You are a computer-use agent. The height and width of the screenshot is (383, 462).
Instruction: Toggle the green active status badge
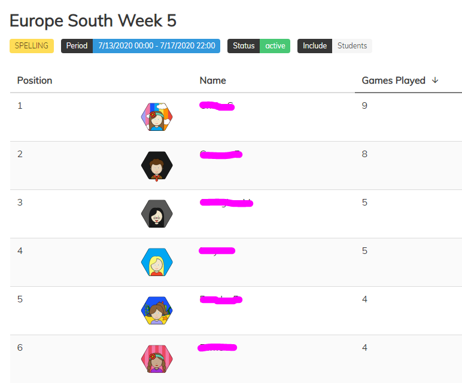[x=275, y=46]
